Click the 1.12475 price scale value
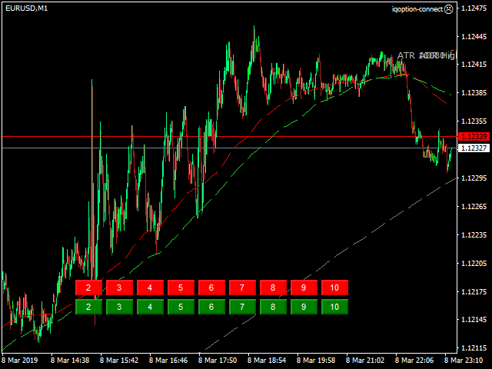The image size is (492, 369). [x=474, y=8]
